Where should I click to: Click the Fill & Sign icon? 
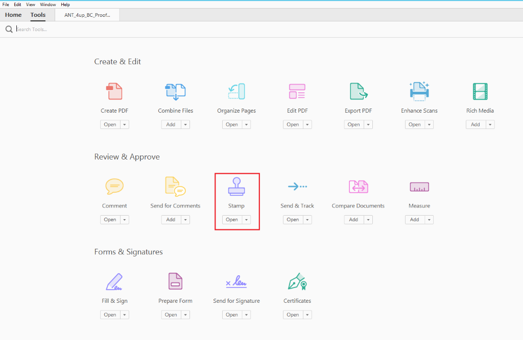point(114,282)
